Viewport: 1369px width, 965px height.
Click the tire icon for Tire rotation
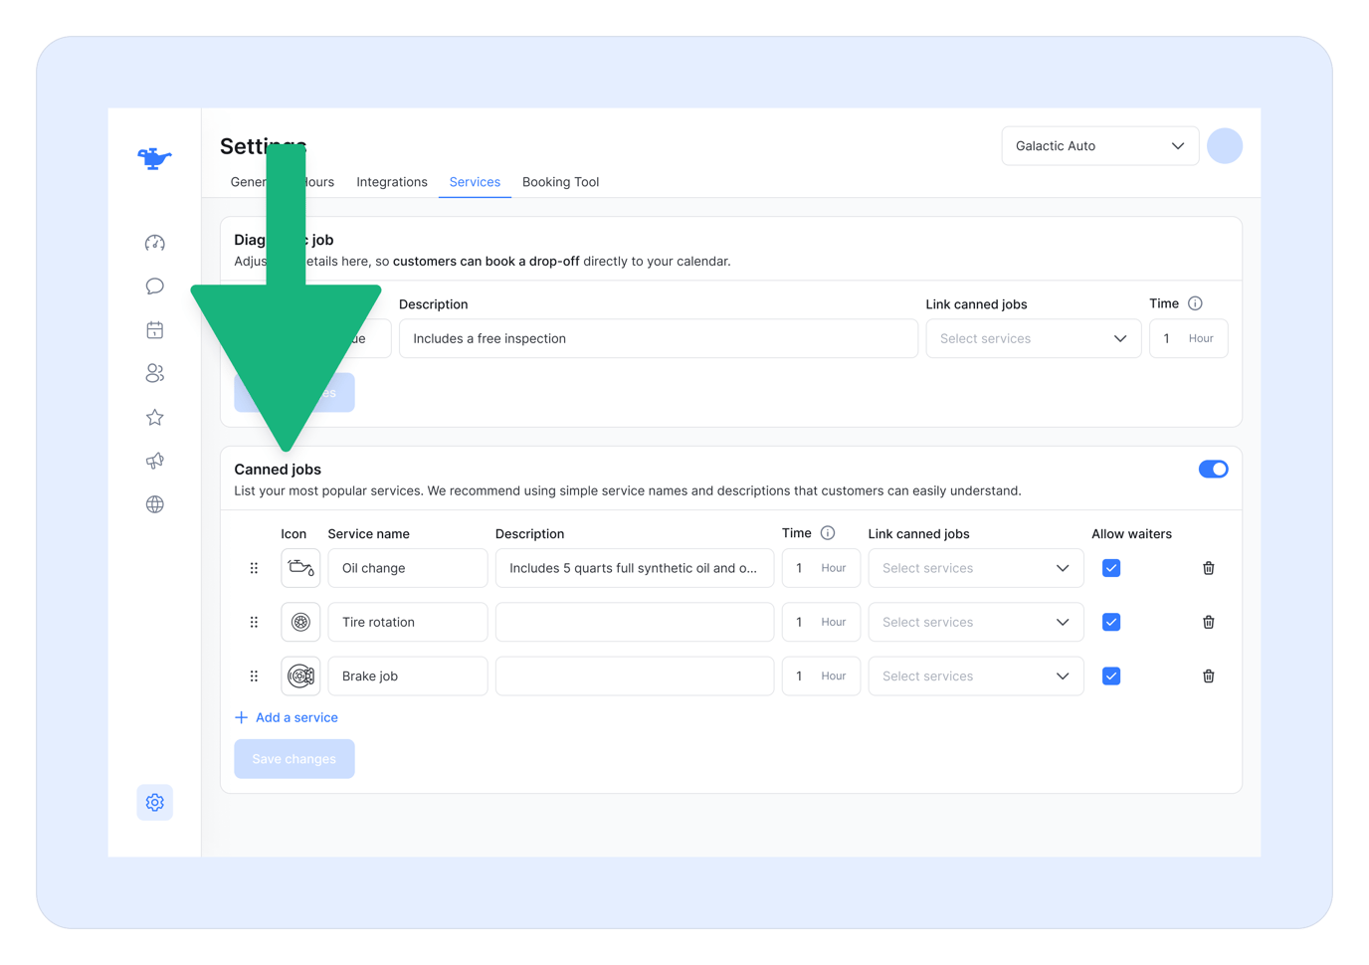point(300,621)
